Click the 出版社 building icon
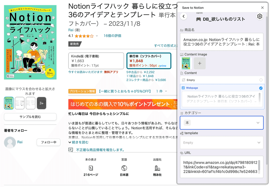This screenshot has height=187, width=270. point(157,168)
